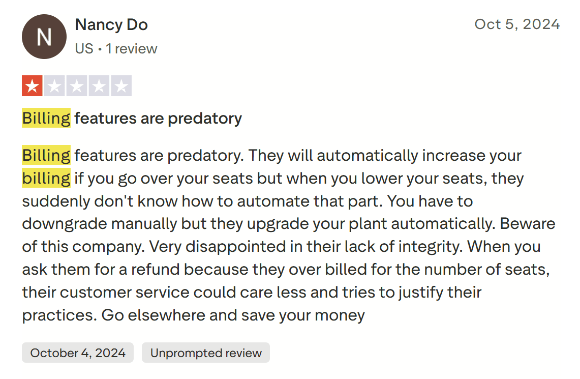Click the 'October 4, 2024' experience date tag
This screenshot has height=379, width=580.
78,353
